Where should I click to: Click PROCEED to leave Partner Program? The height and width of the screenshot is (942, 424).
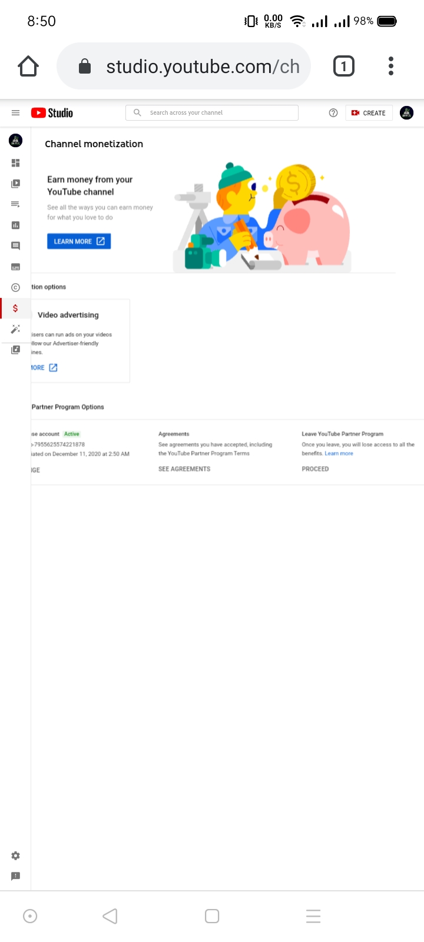[x=315, y=469]
